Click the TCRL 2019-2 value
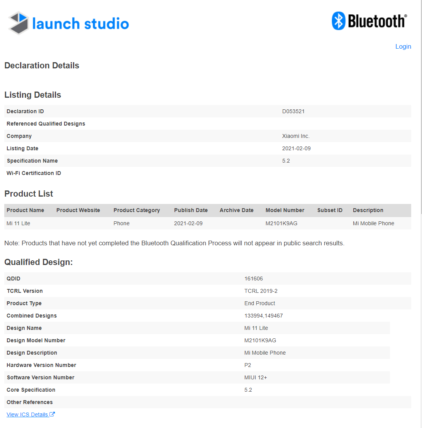The image size is (422, 428). [x=261, y=291]
